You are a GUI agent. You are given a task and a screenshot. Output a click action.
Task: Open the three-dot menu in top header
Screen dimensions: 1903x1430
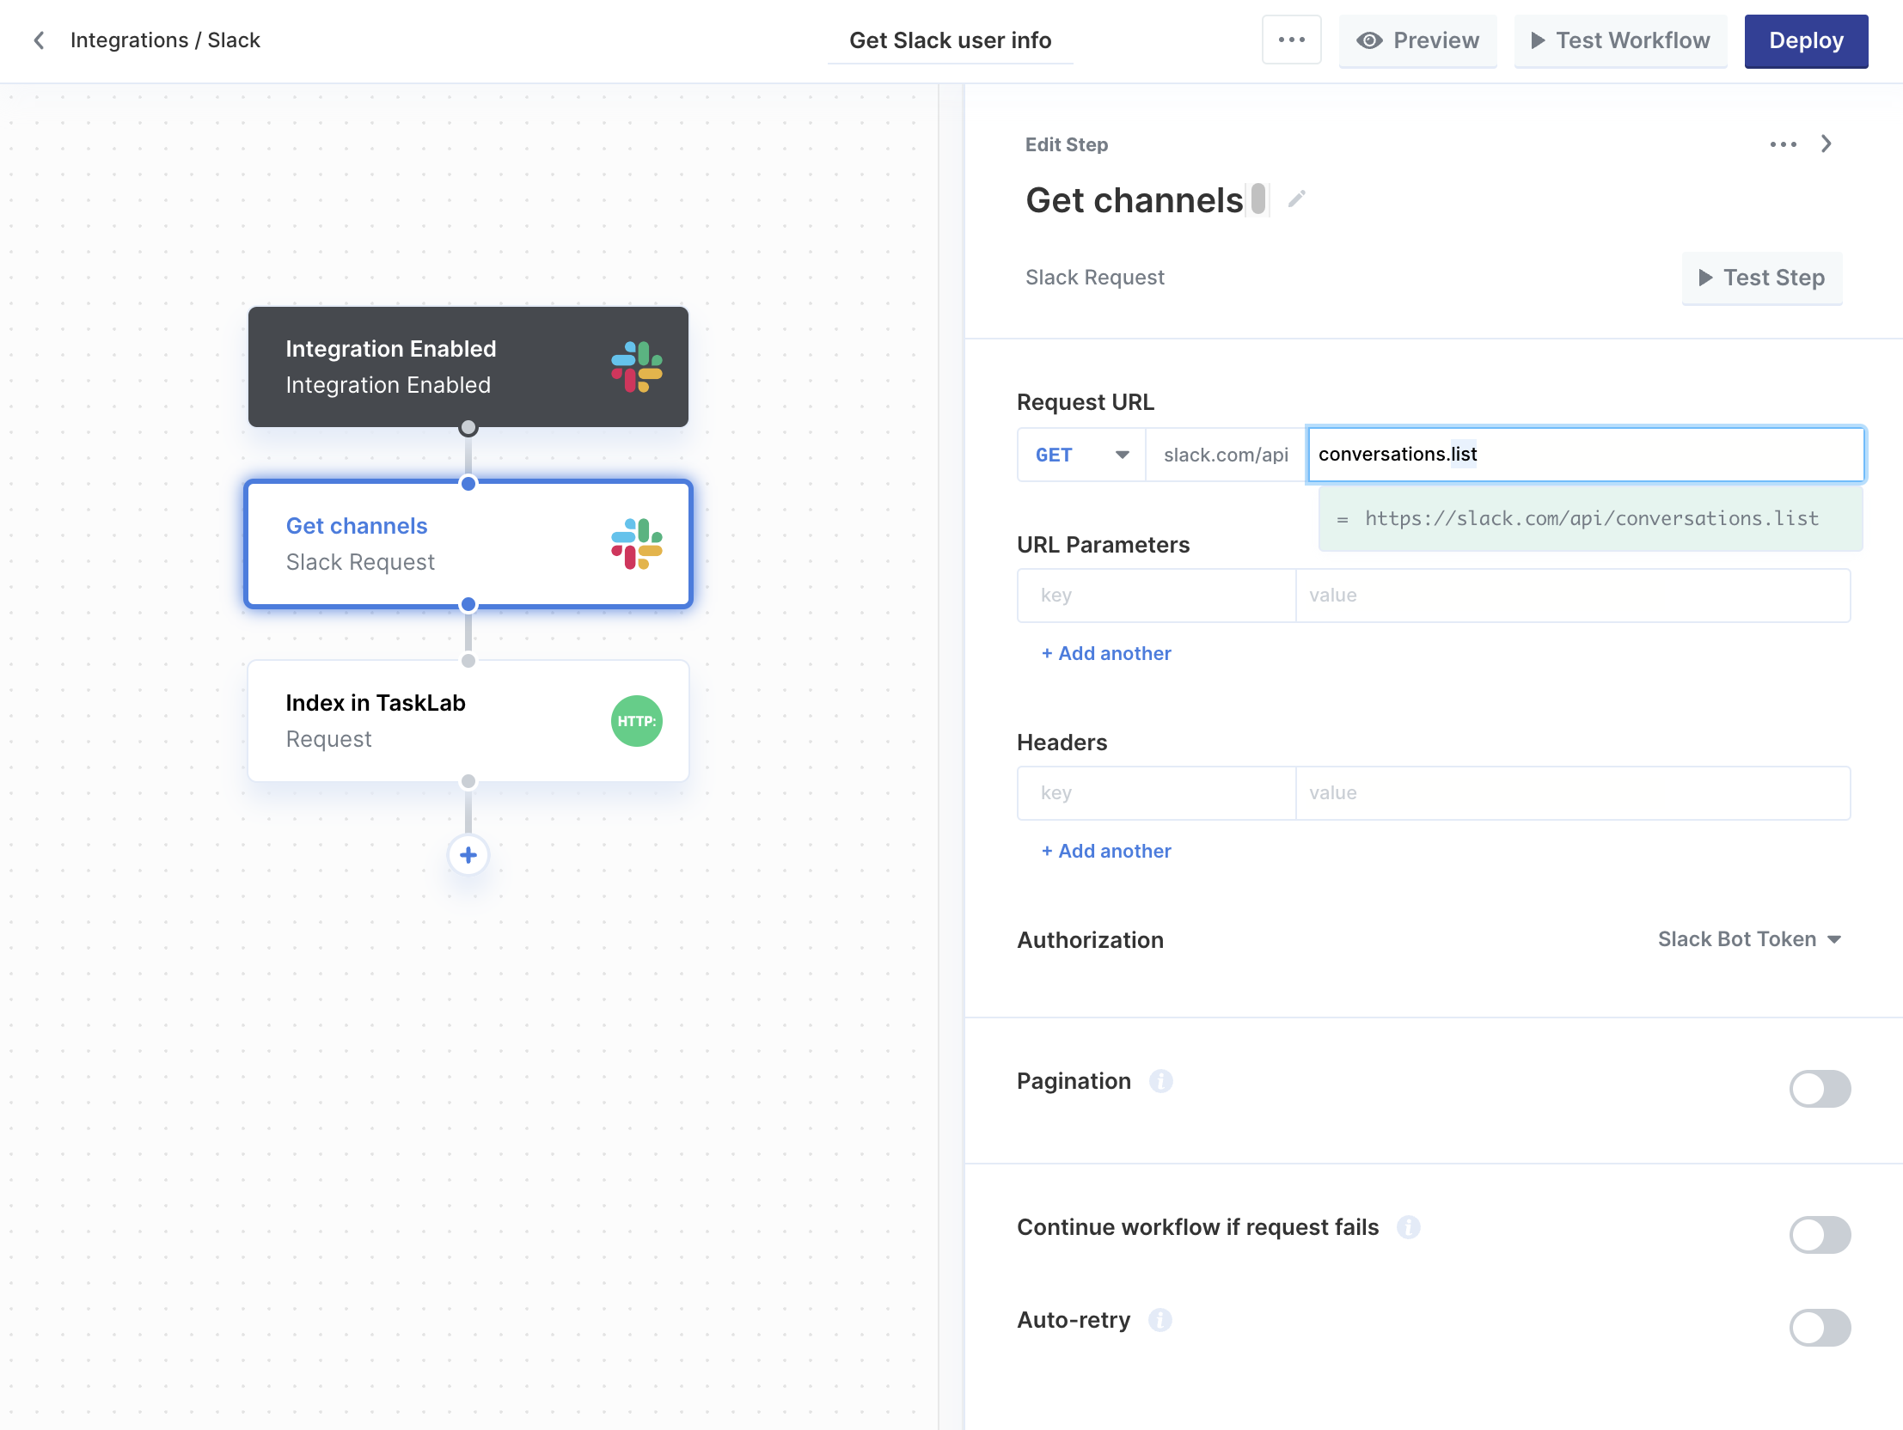click(1290, 40)
